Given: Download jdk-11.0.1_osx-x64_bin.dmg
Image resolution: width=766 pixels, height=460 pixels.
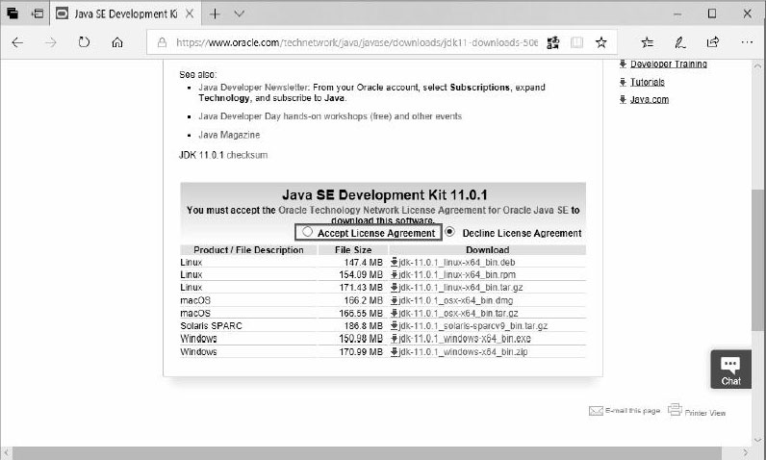Looking at the screenshot, I should 456,300.
